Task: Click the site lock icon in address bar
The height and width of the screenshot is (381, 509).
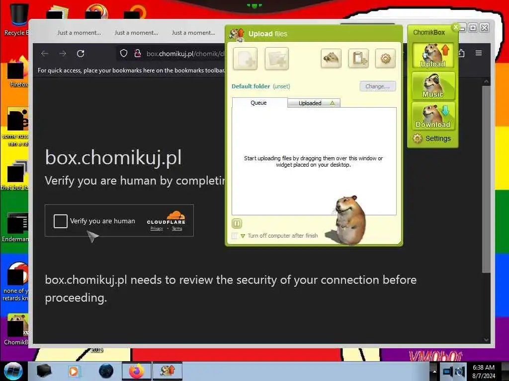Action: click(138, 54)
